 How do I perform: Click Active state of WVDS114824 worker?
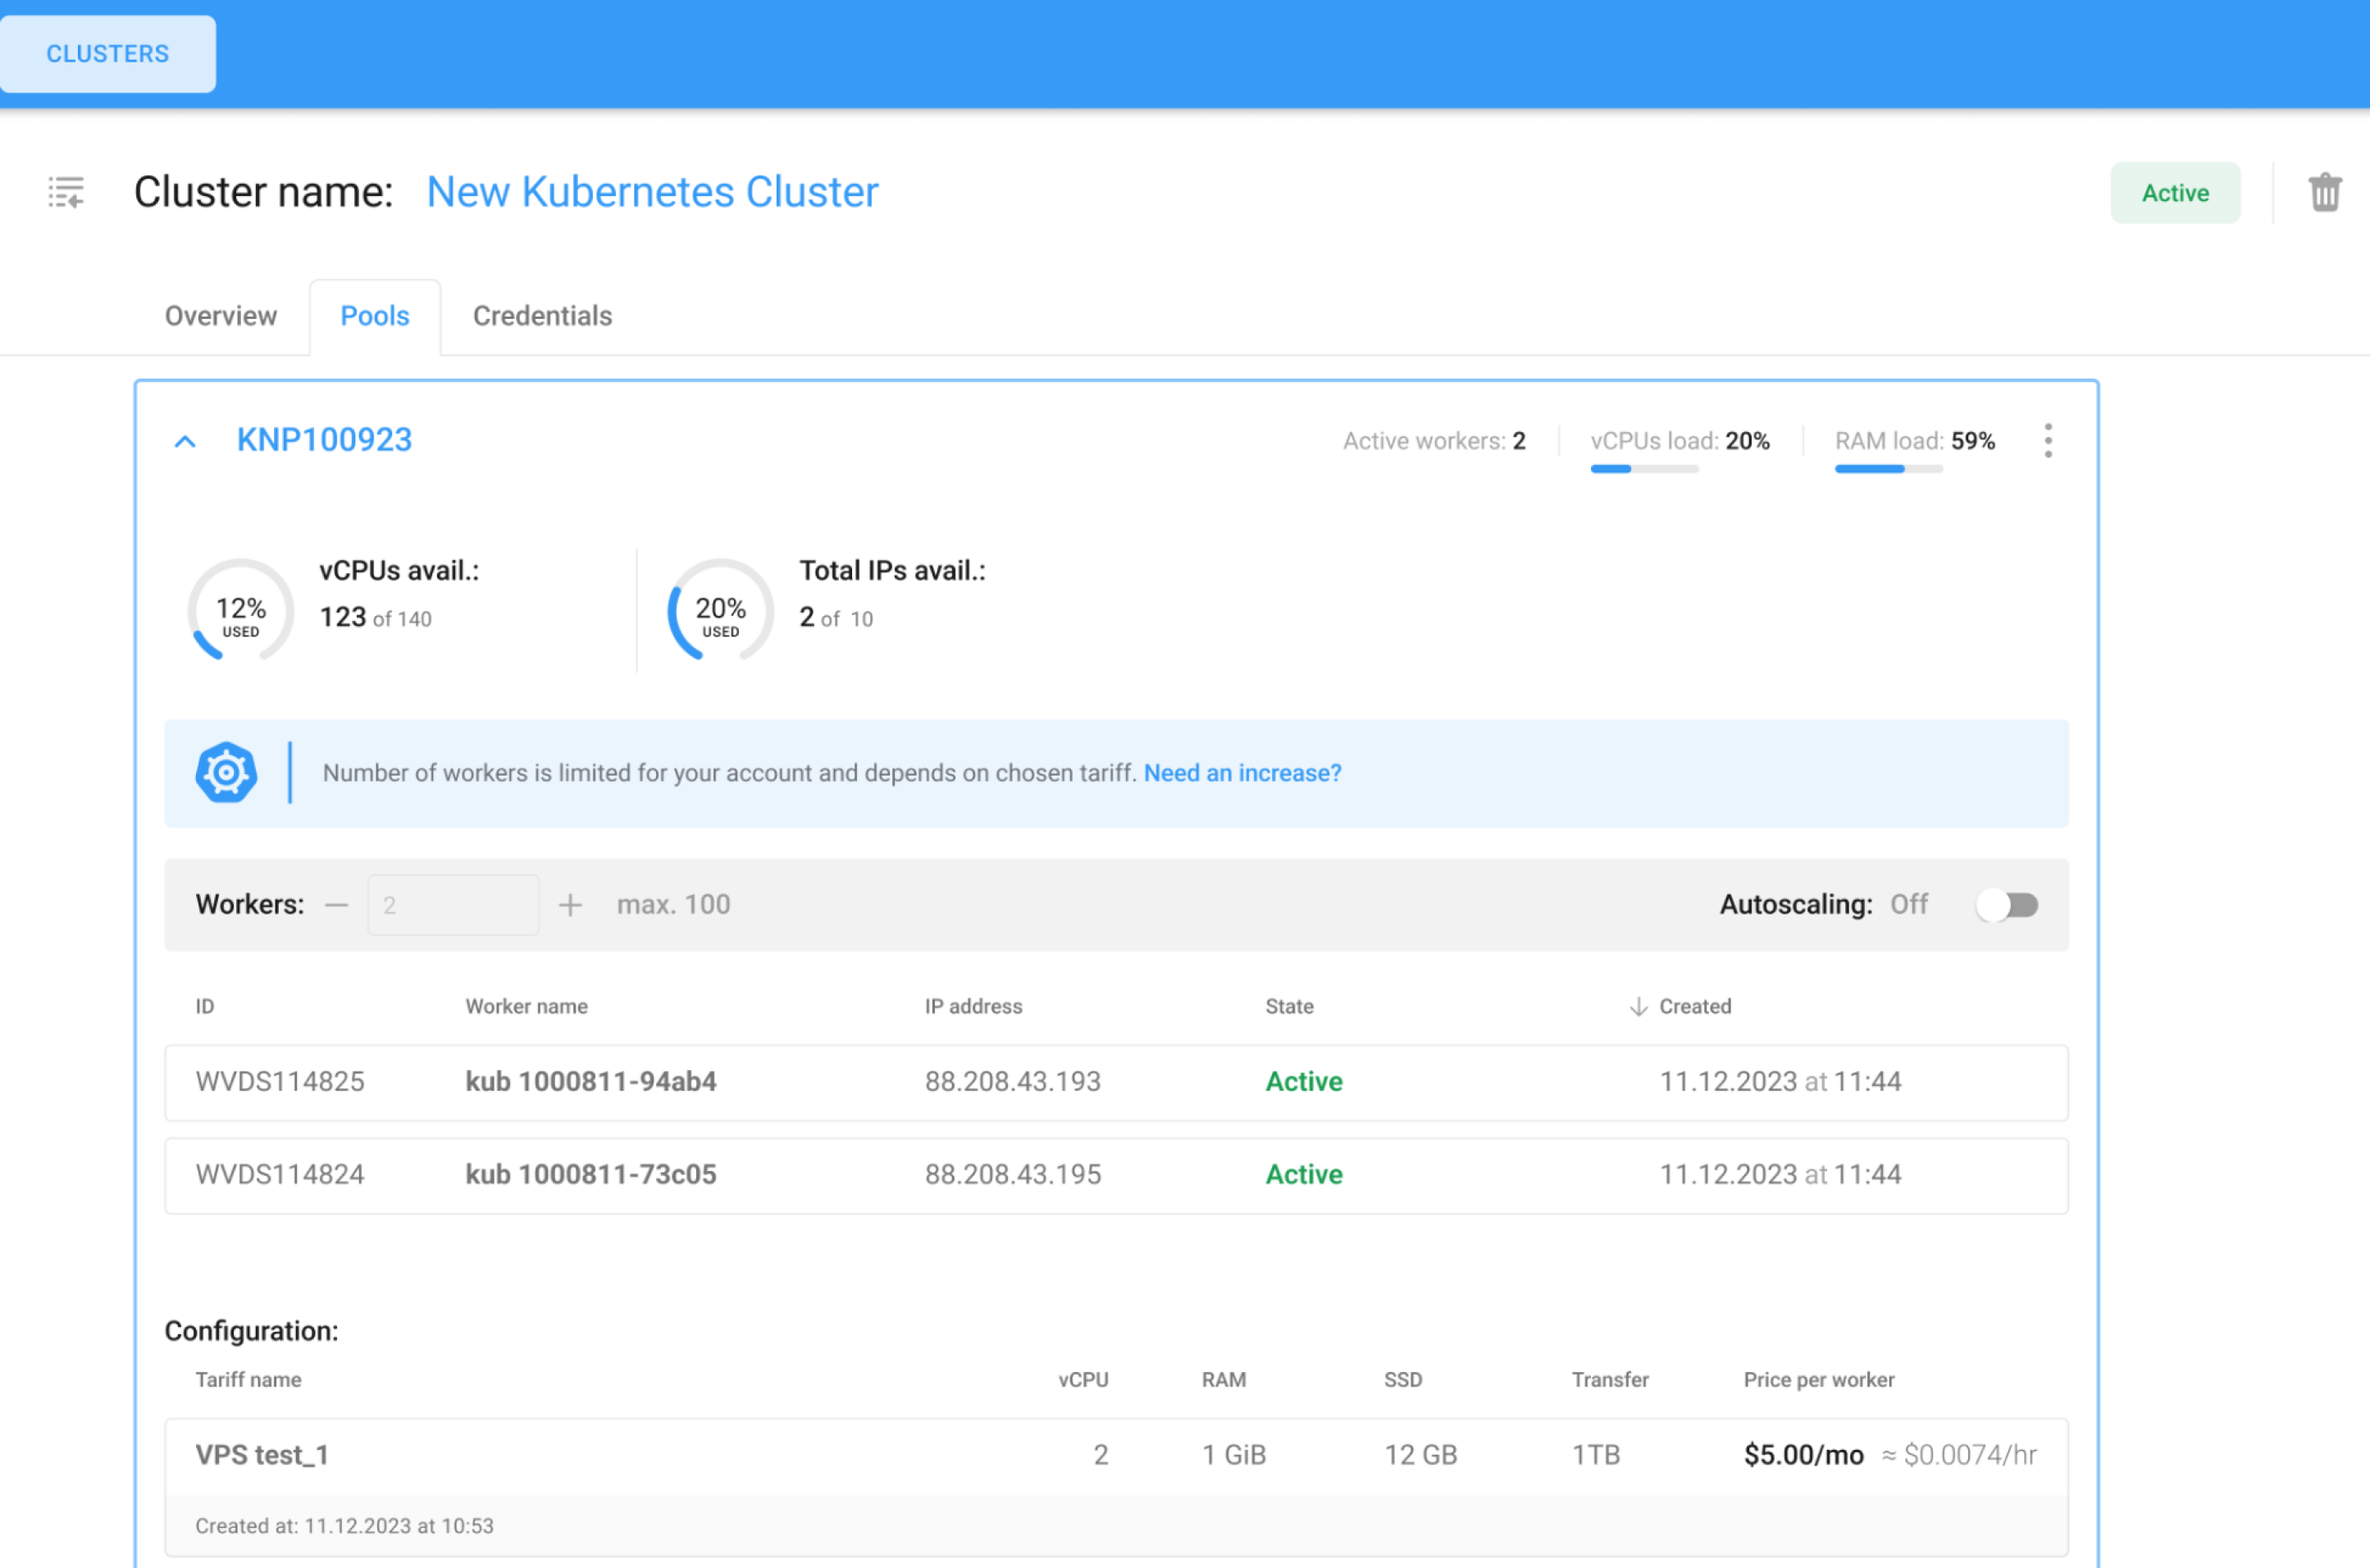coord(1304,1175)
